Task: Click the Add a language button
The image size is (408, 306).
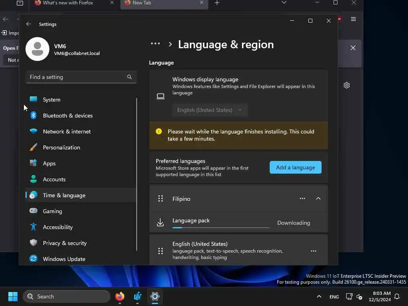Action: pyautogui.click(x=295, y=167)
